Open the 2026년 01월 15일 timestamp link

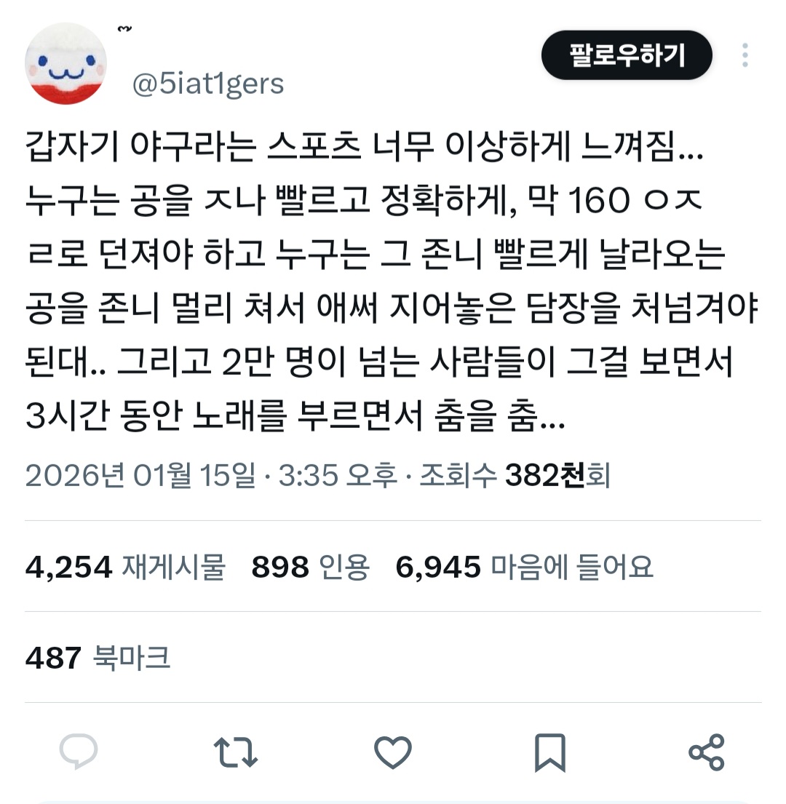coord(140,475)
